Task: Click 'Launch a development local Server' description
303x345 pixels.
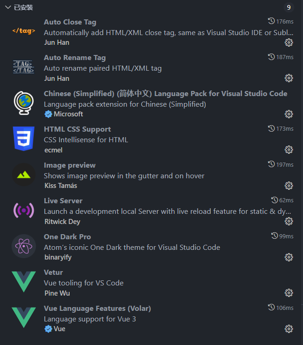Action: coord(167,212)
